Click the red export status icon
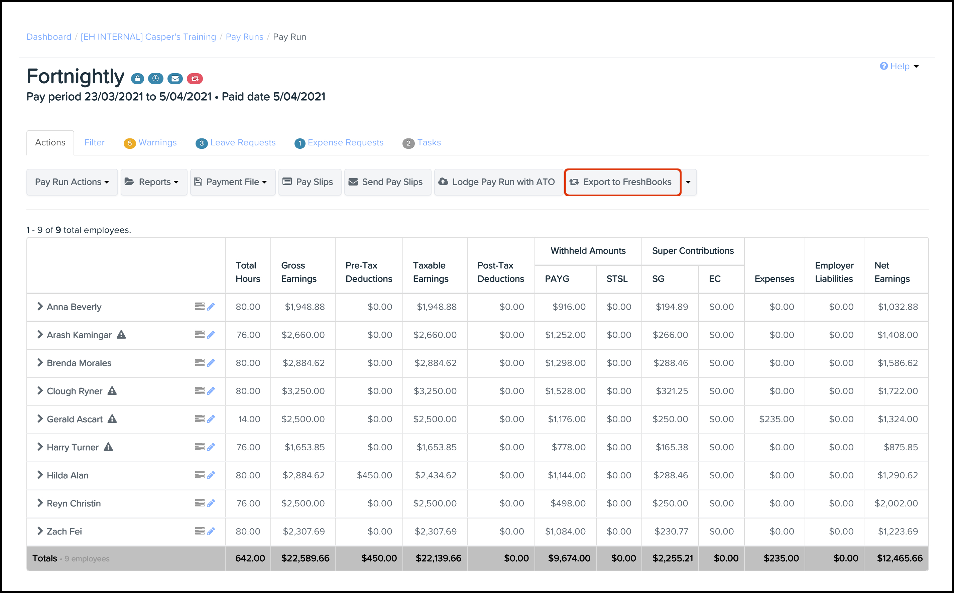The image size is (954, 593). pyautogui.click(x=195, y=79)
